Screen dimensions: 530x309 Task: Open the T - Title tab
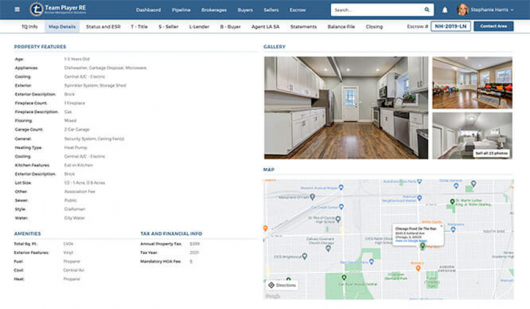click(139, 27)
